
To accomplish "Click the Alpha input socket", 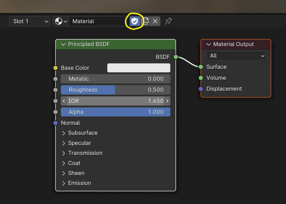I will (x=55, y=112).
